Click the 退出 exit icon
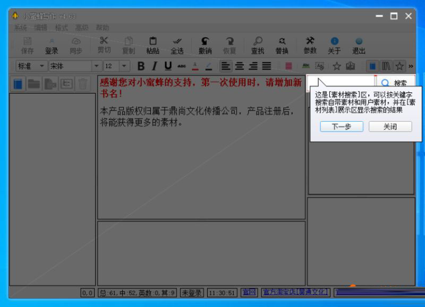 click(359, 46)
